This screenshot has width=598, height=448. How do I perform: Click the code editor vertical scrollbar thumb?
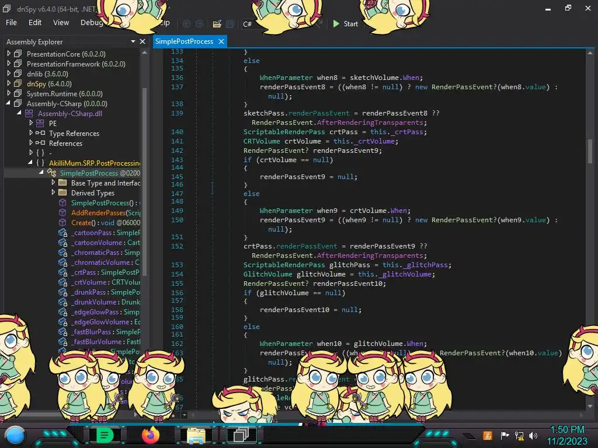pyautogui.click(x=590, y=151)
